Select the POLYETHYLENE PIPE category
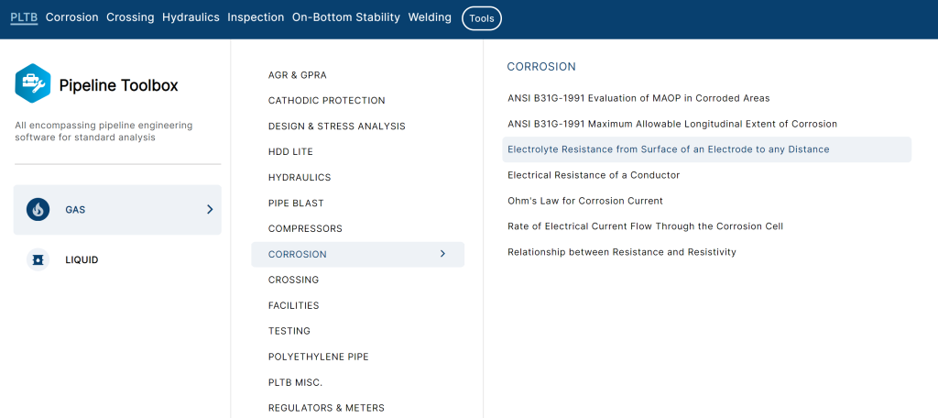This screenshot has width=938, height=418. pyautogui.click(x=318, y=357)
